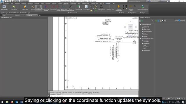Click the Find clashes tool
The width and height of the screenshot is (186, 104).
coord(14,8)
